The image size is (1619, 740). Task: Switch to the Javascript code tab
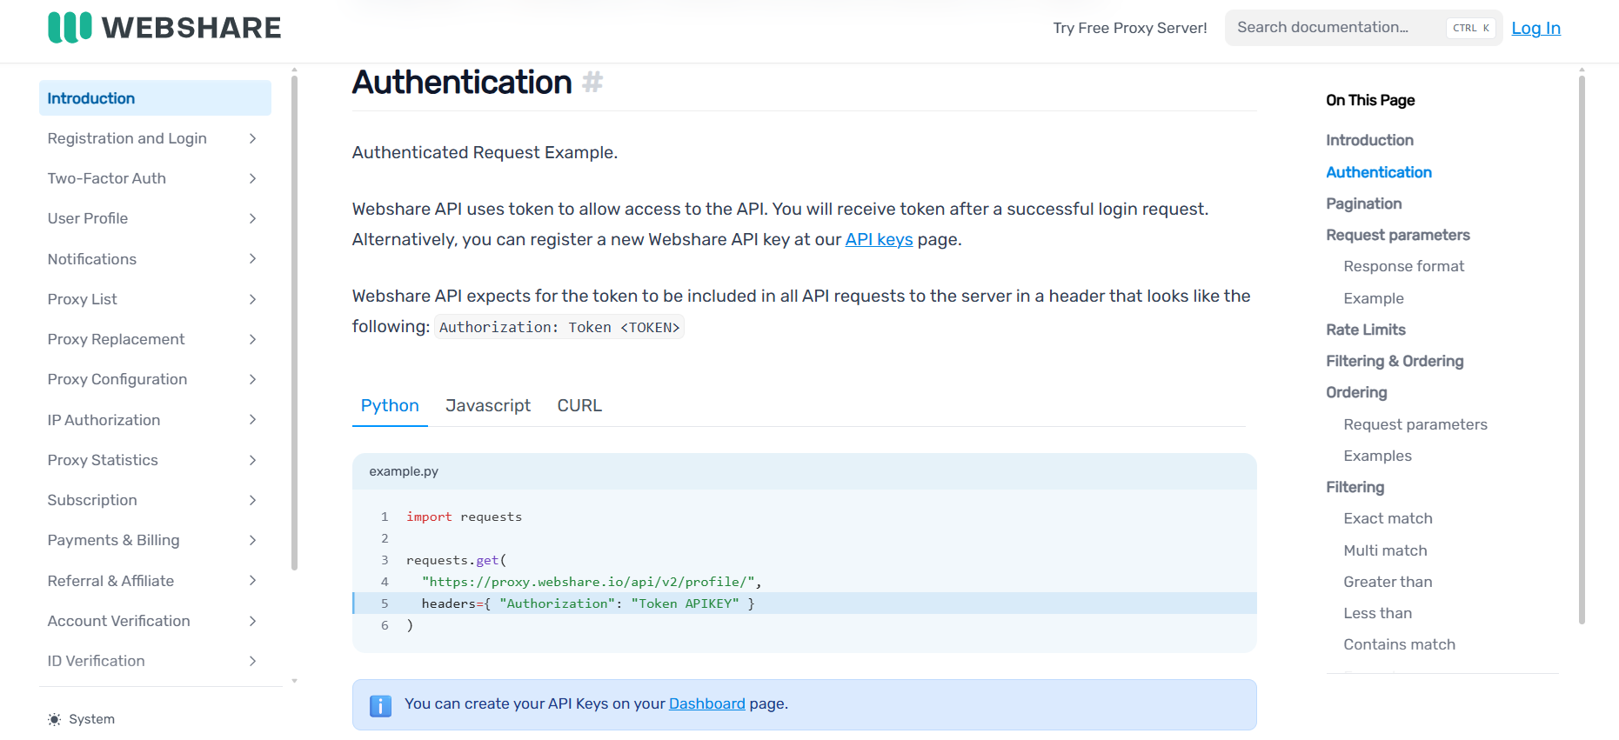(x=487, y=405)
